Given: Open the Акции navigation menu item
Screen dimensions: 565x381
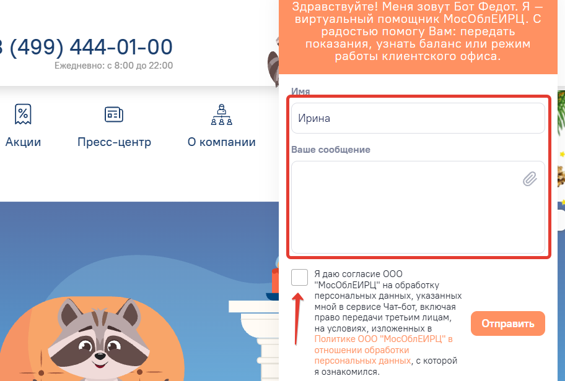Looking at the screenshot, I should click(23, 142).
